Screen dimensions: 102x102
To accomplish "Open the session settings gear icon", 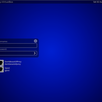I will pos(35,41).
